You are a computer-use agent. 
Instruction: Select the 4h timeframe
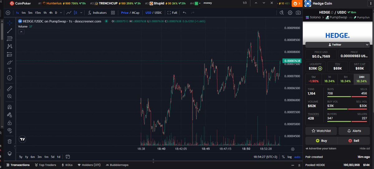[x=51, y=13]
